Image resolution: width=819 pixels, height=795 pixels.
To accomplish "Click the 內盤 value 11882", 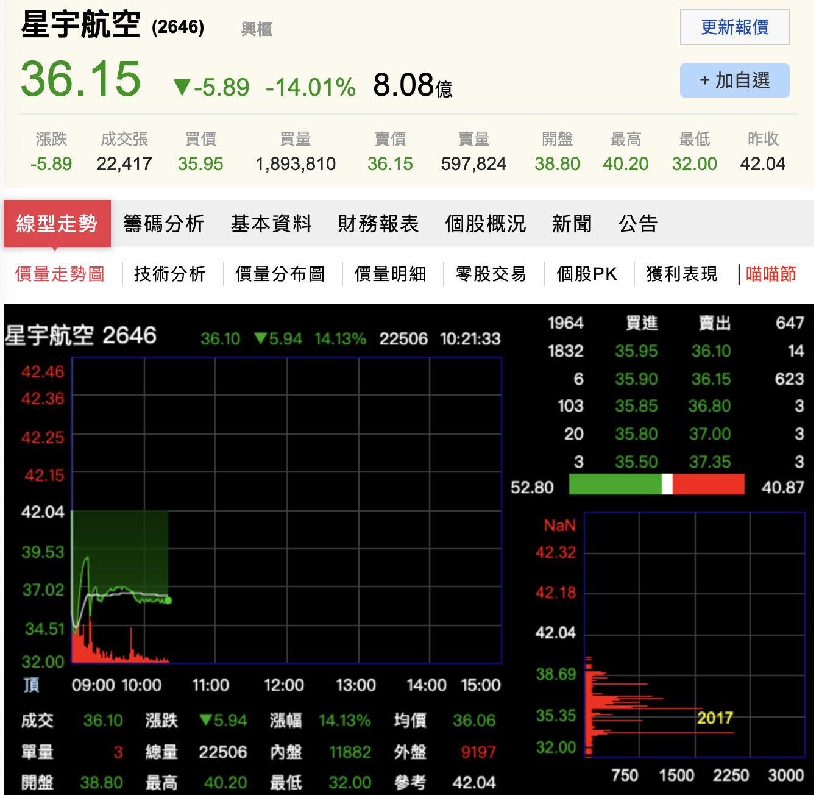I will click(350, 752).
